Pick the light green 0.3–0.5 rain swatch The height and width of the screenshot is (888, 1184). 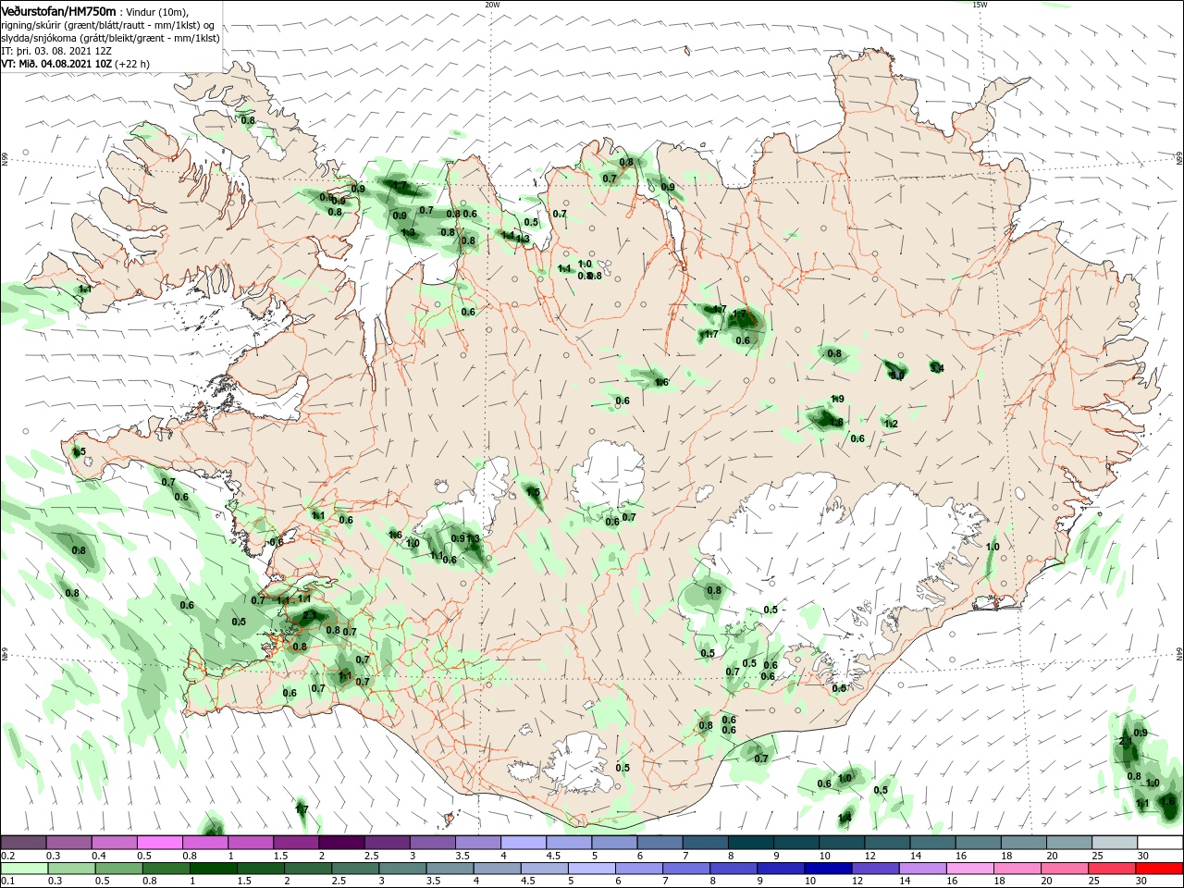(x=72, y=869)
